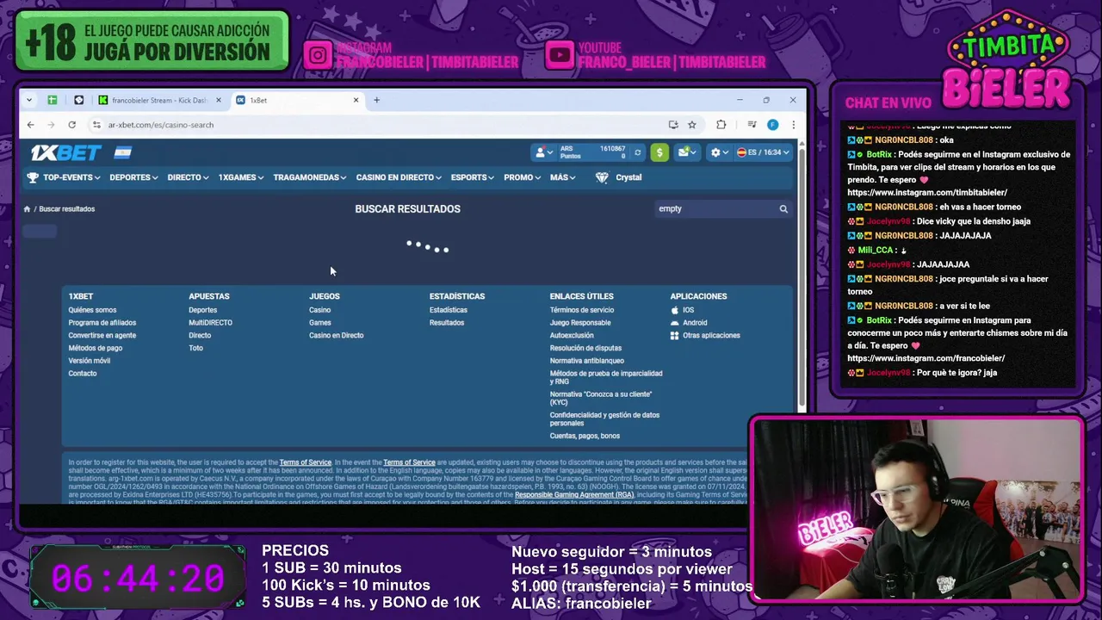Image resolution: width=1102 pixels, height=620 pixels.
Task: Open the Juego Responsable link
Action: coord(580,323)
